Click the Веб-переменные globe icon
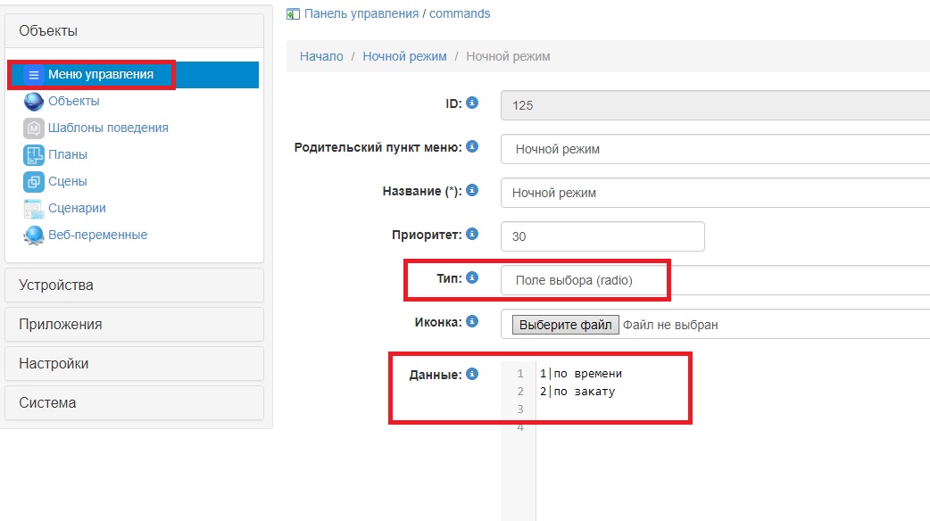The image size is (930, 521). pos(34,236)
